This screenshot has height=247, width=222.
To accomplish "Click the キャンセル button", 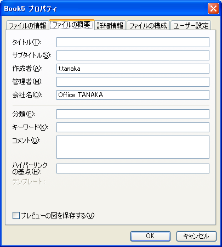I will [196, 236].
